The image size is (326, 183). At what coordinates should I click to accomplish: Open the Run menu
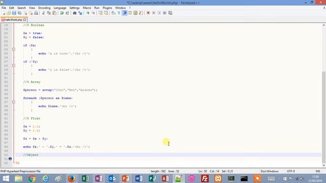(x=97, y=8)
